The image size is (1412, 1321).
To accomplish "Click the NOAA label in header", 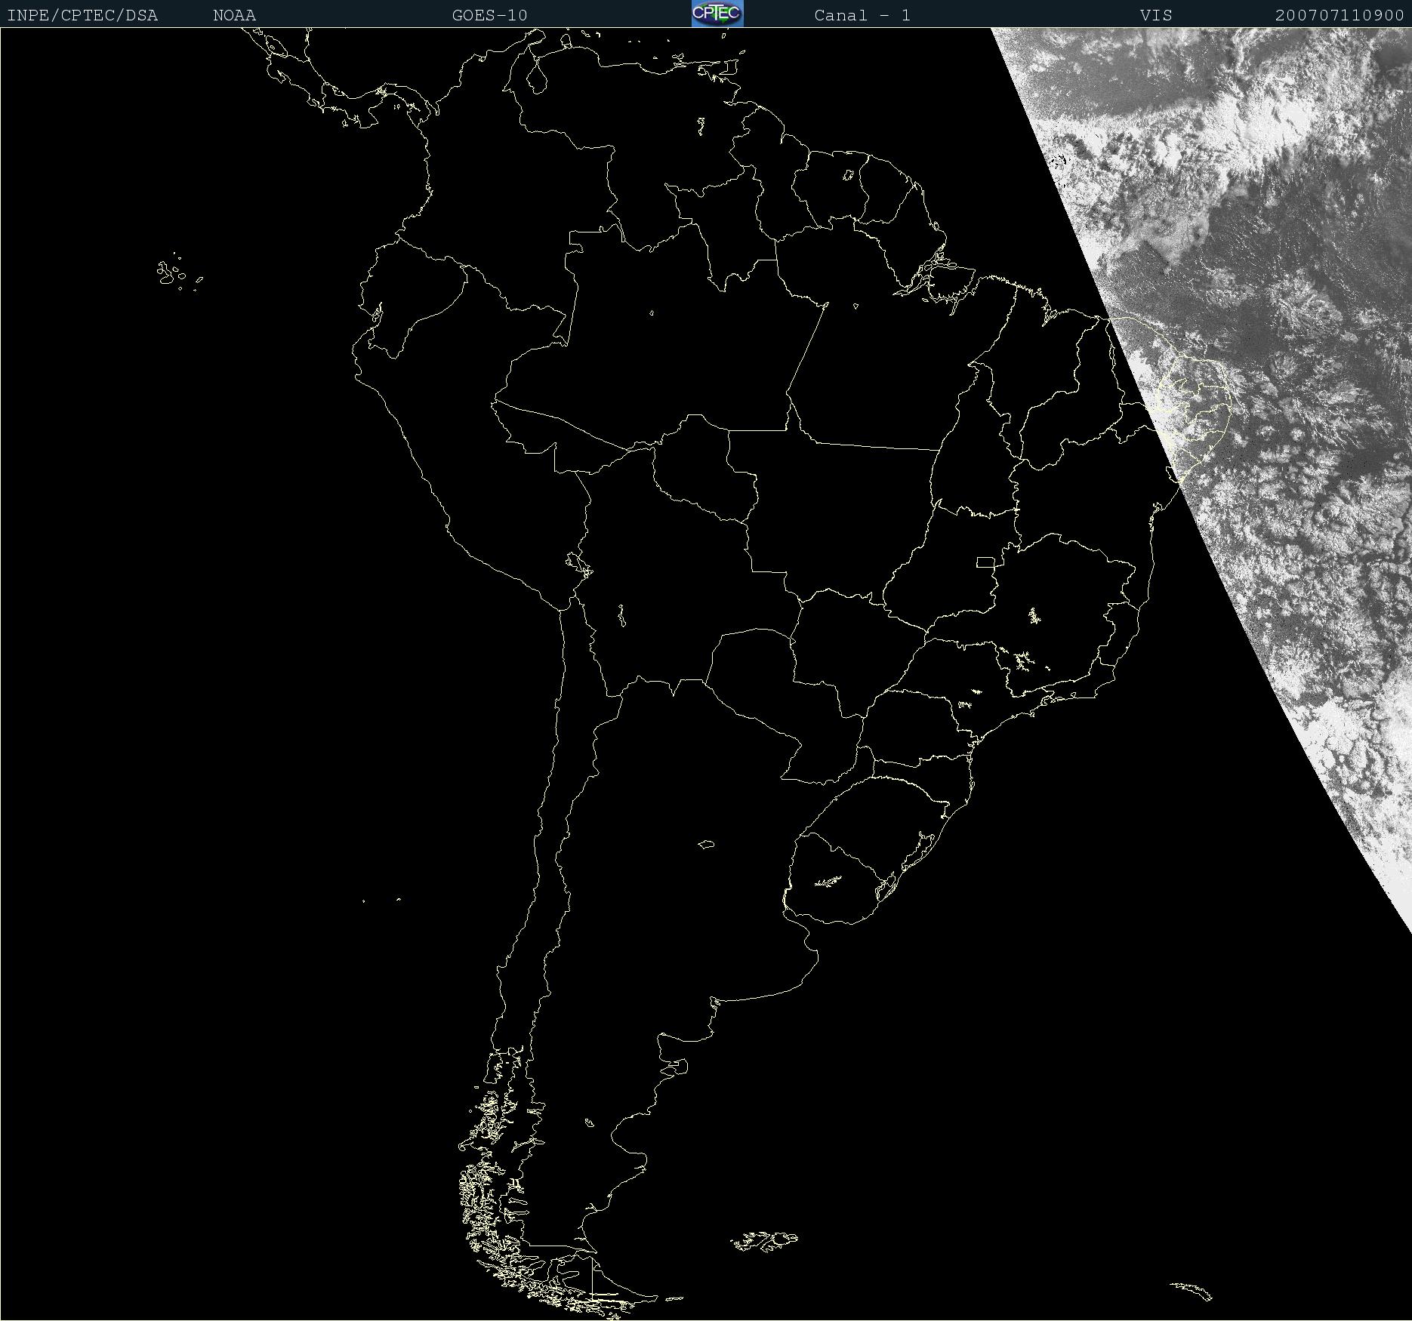I will click(235, 15).
